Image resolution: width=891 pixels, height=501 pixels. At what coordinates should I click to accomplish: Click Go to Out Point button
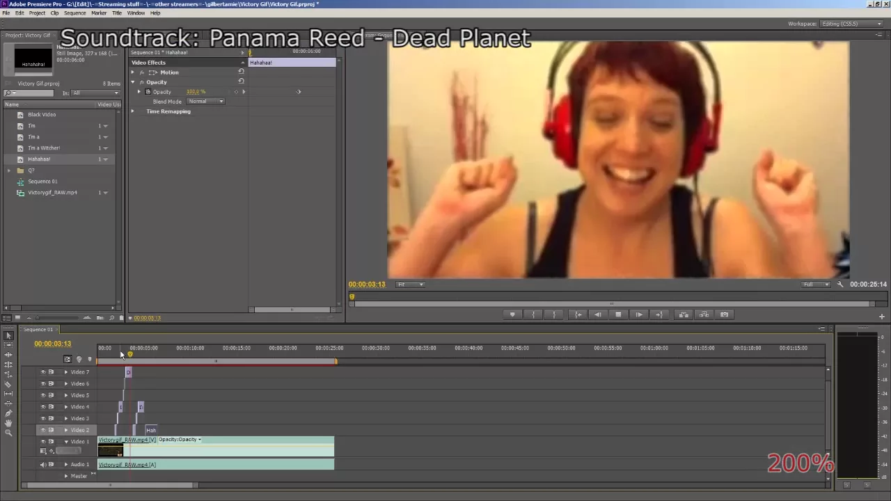point(659,315)
